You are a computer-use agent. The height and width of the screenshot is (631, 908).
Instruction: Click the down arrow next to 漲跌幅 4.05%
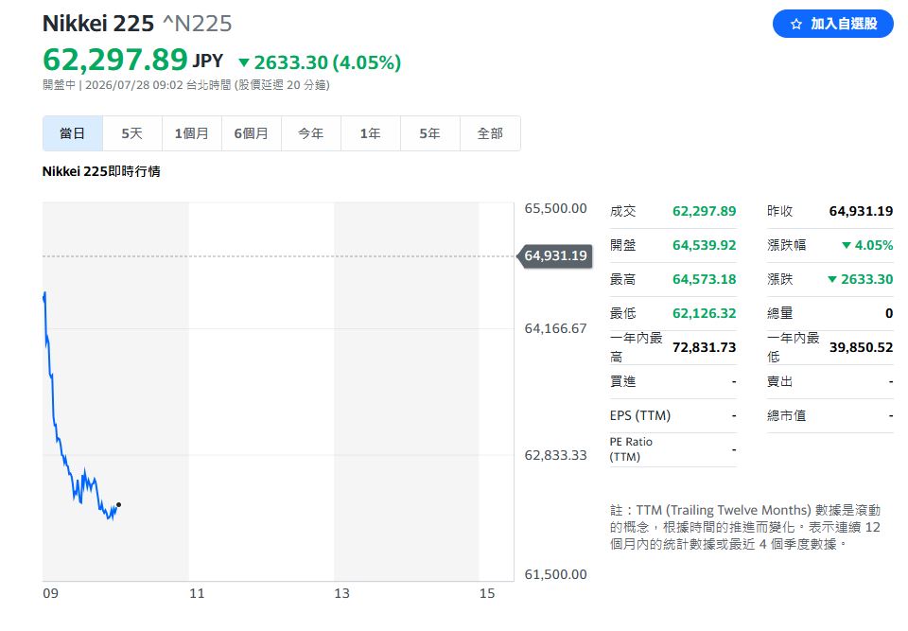coord(846,245)
